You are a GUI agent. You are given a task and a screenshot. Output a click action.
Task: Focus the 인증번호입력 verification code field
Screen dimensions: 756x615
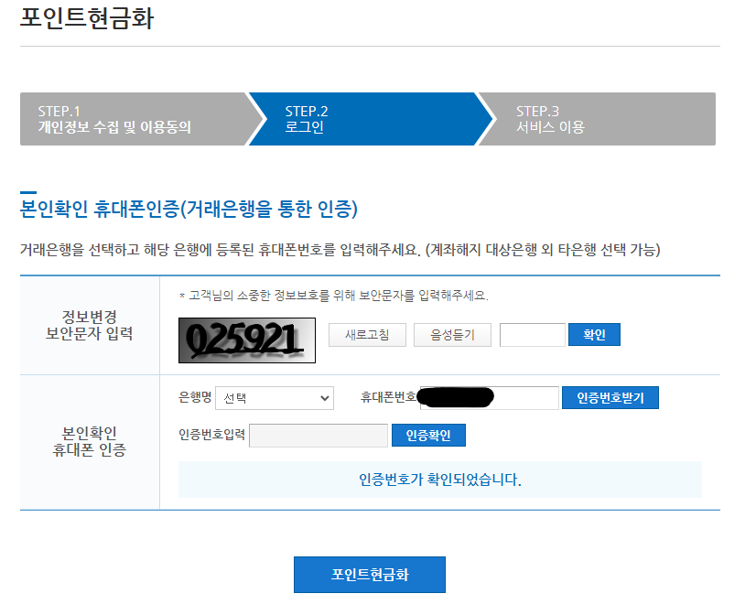point(320,435)
